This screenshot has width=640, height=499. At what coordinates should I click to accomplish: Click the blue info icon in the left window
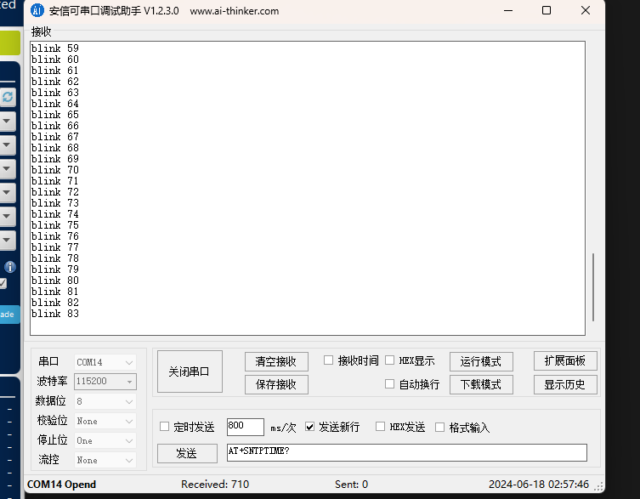[x=10, y=267]
